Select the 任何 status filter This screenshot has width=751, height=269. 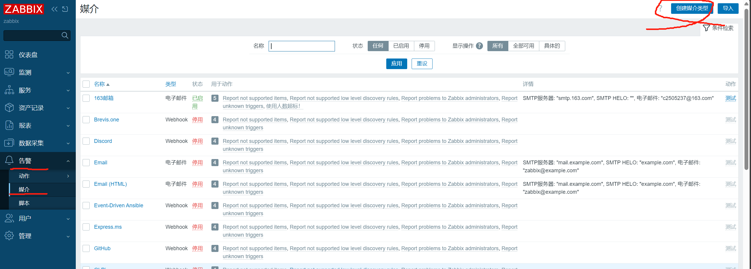pos(378,46)
